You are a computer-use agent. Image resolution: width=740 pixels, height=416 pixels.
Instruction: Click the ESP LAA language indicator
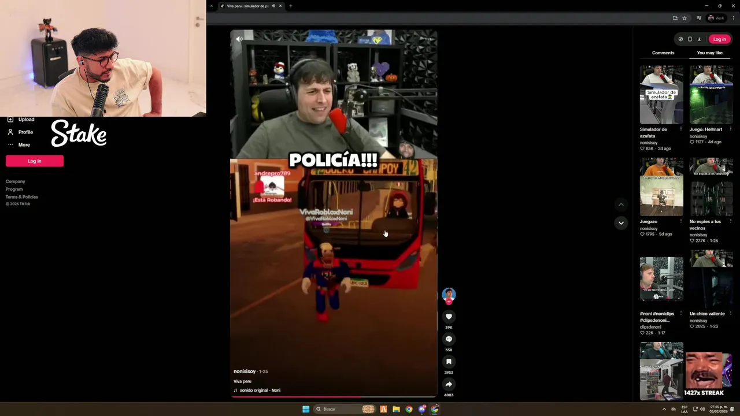point(684,409)
